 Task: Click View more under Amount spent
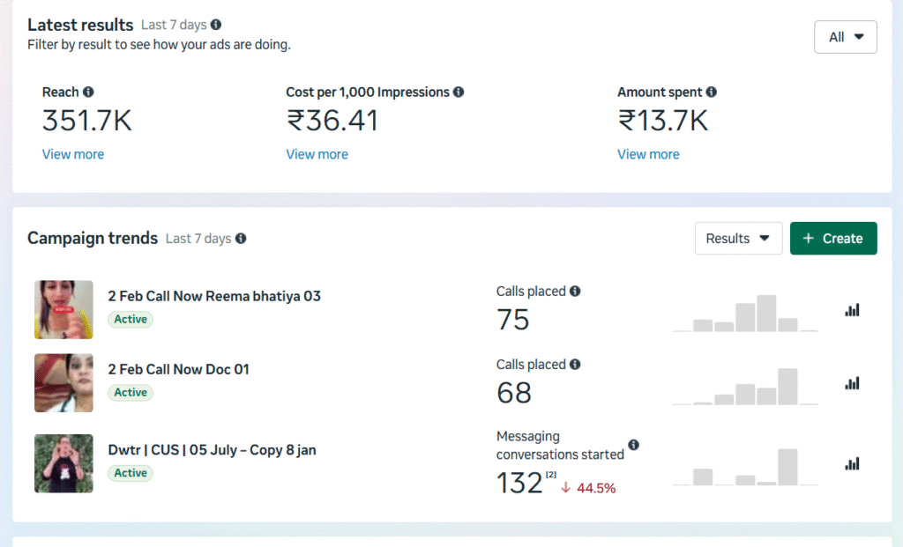click(648, 154)
